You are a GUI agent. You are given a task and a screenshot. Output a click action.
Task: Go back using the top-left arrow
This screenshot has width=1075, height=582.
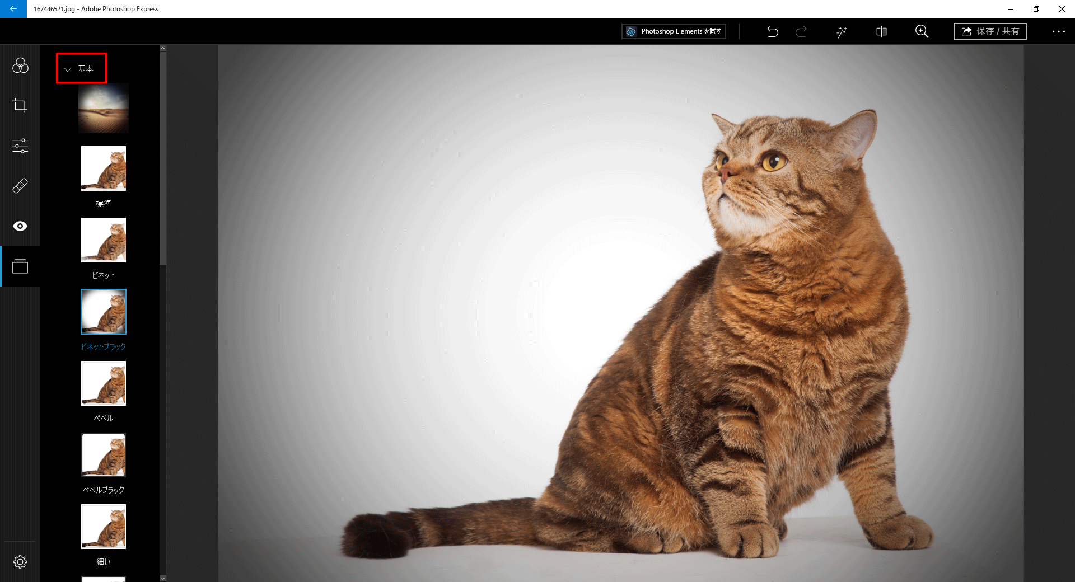click(13, 9)
